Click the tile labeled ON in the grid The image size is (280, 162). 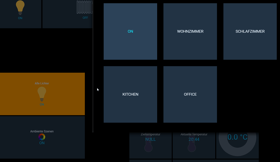tap(130, 31)
